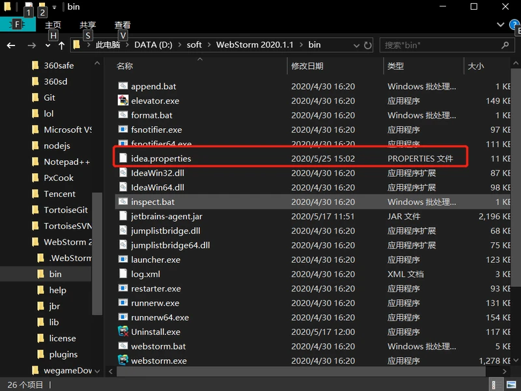Select the inspect.bat file icon
Image resolution: width=521 pixels, height=391 pixels.
point(123,202)
